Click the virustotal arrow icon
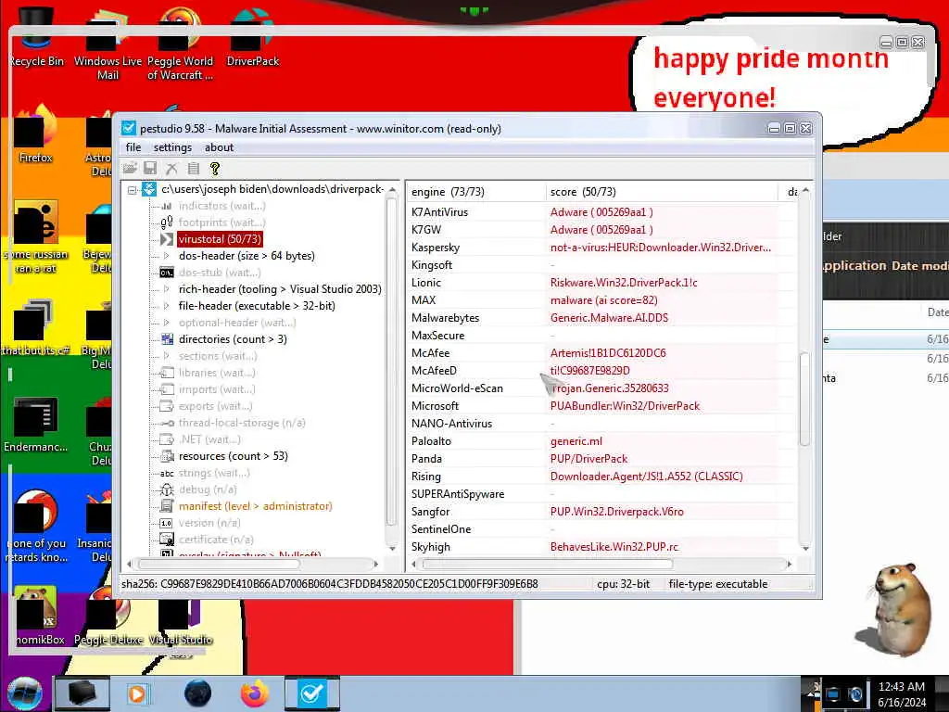This screenshot has width=949, height=712. pyautogui.click(x=167, y=239)
